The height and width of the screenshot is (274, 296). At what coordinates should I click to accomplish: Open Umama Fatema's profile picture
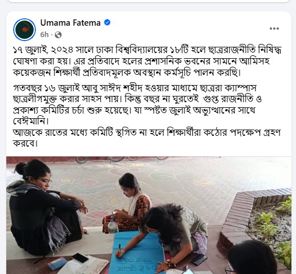pos(25,30)
